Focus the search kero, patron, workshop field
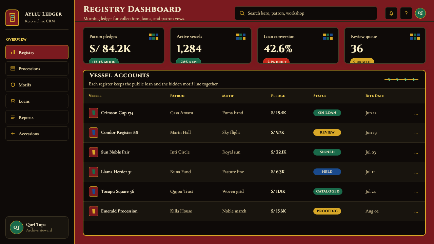434x244 pixels. [306, 13]
